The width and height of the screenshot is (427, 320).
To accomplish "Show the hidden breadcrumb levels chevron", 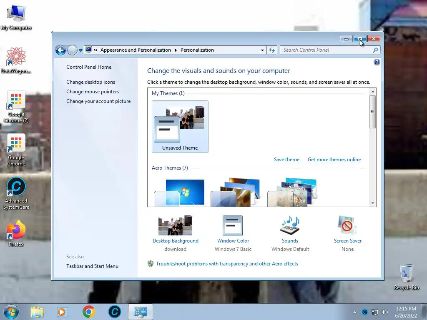I will 95,50.
